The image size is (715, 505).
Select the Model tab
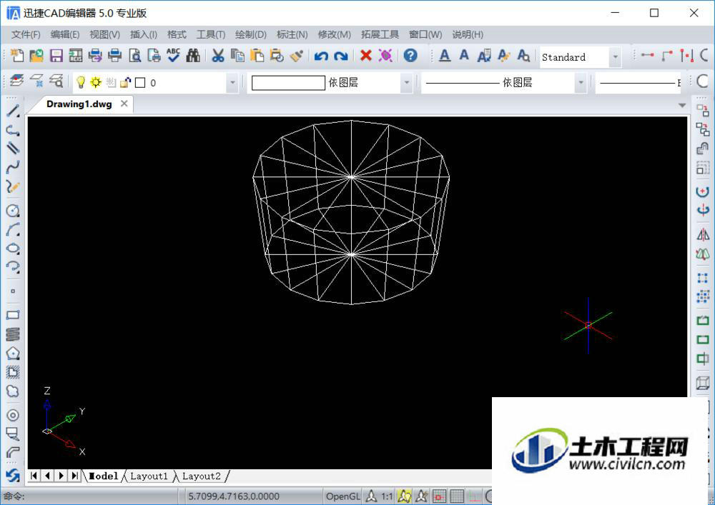[x=103, y=476]
